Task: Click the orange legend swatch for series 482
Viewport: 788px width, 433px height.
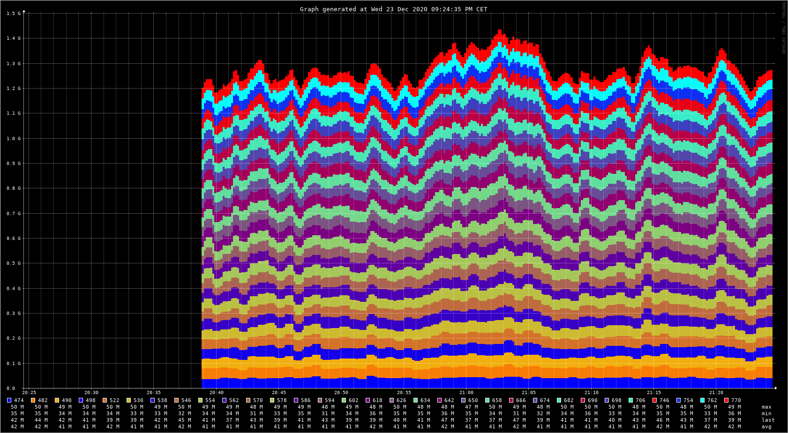Action: (33, 400)
